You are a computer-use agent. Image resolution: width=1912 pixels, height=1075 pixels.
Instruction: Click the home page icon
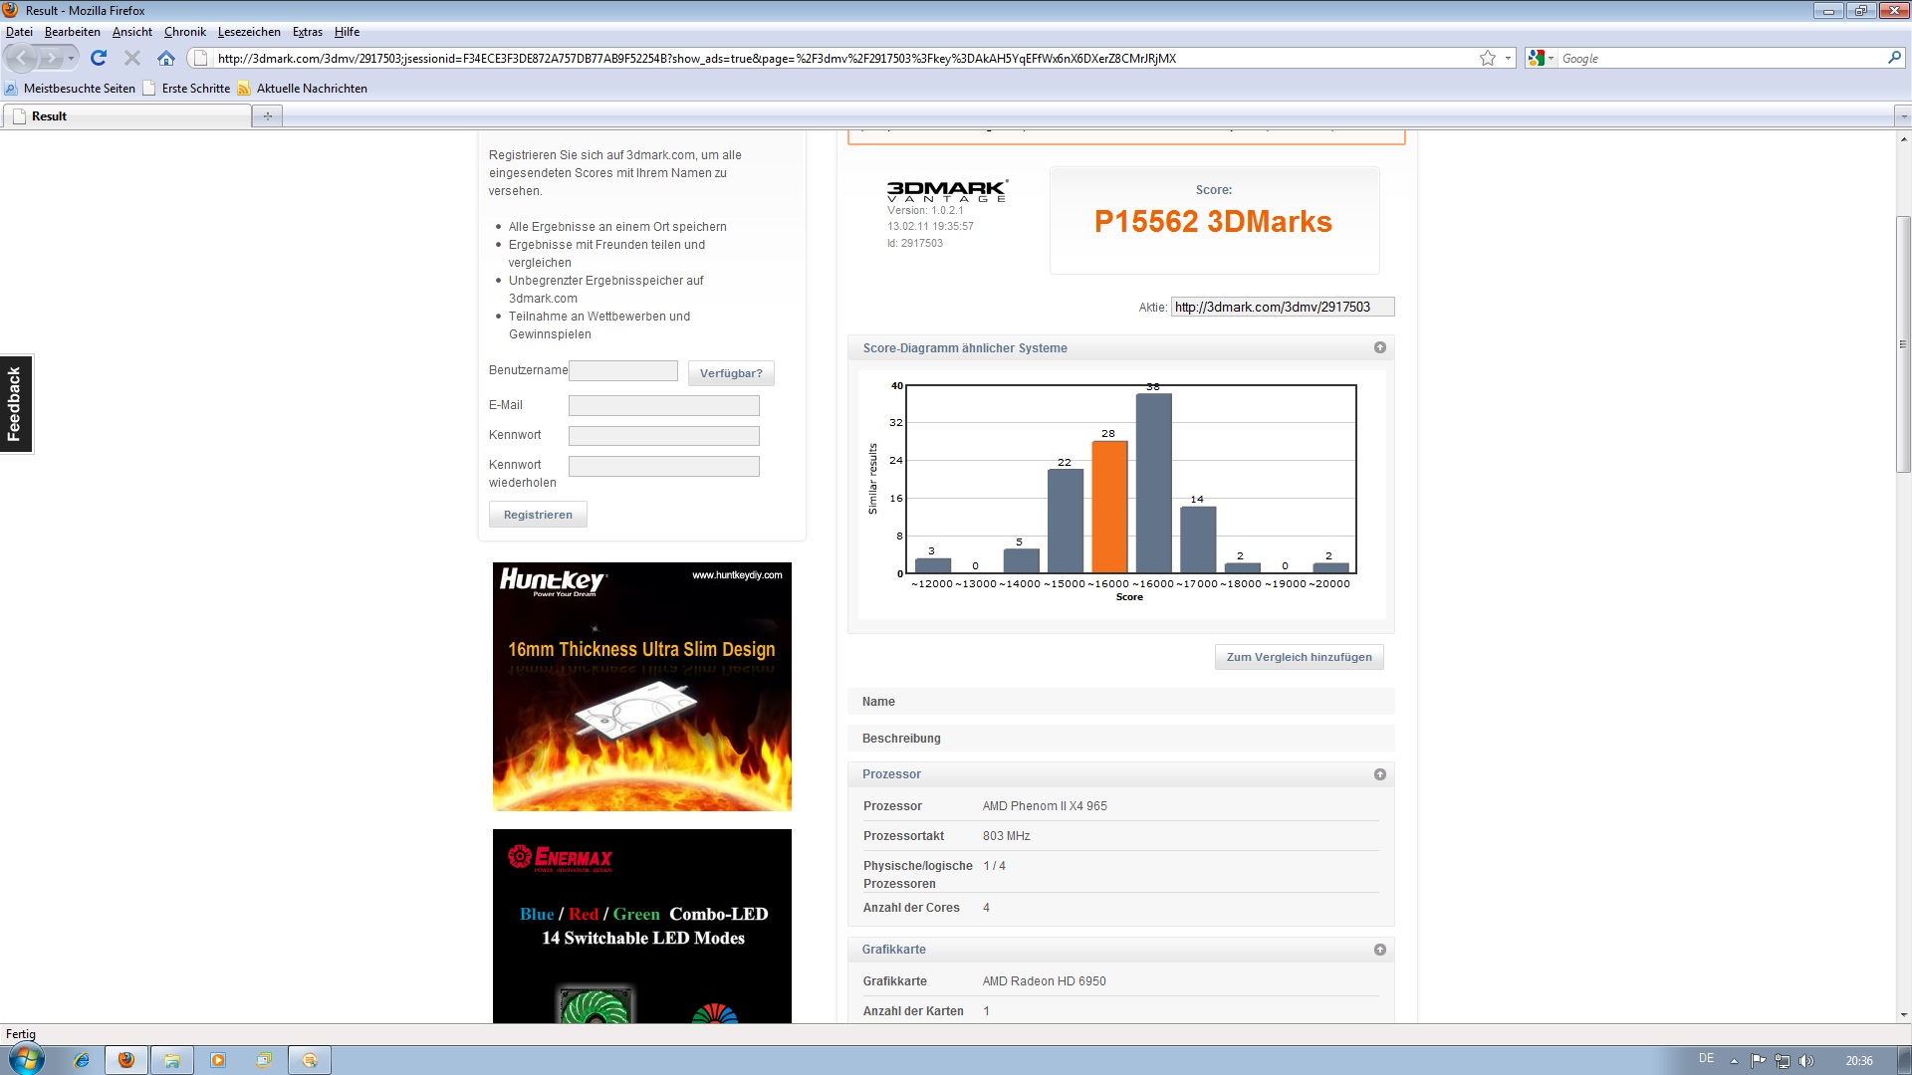[x=166, y=58]
